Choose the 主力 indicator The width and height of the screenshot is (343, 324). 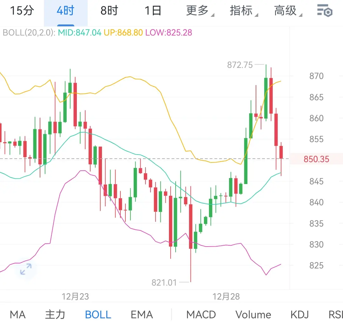pyautogui.click(x=55, y=315)
